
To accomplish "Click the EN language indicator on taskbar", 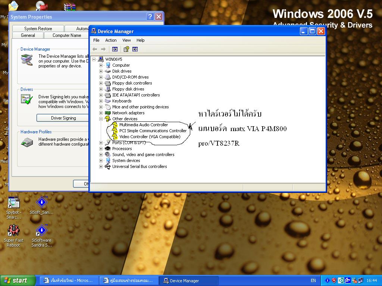I will point(313,280).
